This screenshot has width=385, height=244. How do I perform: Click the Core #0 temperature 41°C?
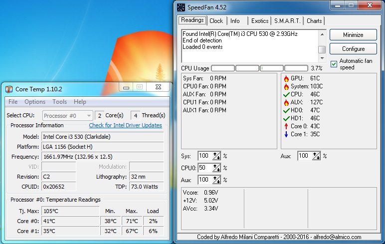tap(70, 221)
